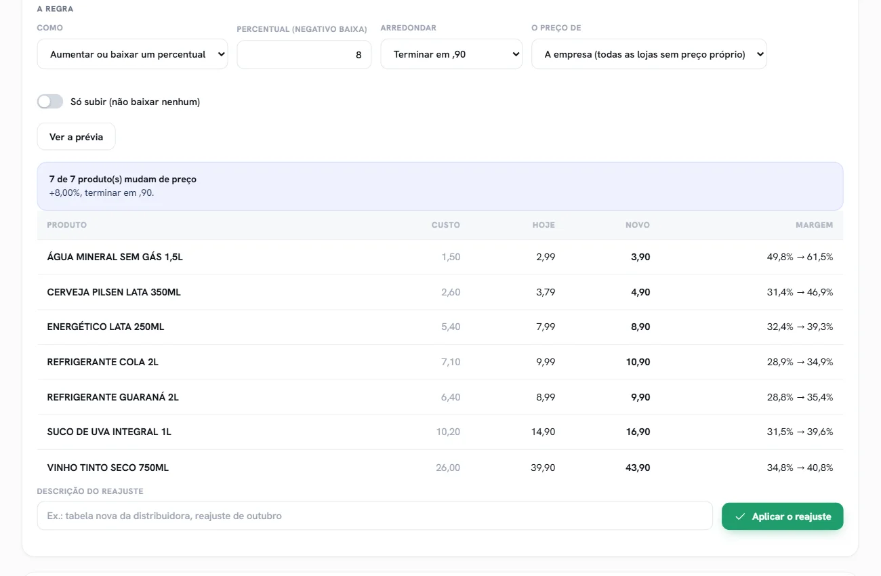881x576 pixels.
Task: Select the Refrigerante Cola 2L row
Action: coord(440,362)
